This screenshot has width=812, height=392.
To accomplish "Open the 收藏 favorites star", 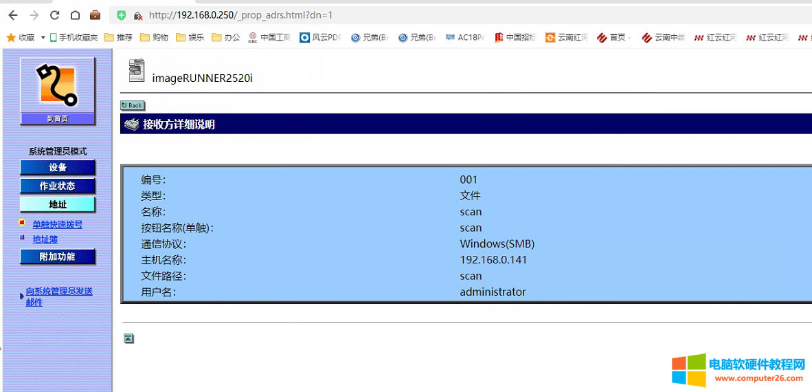I will [x=20, y=37].
